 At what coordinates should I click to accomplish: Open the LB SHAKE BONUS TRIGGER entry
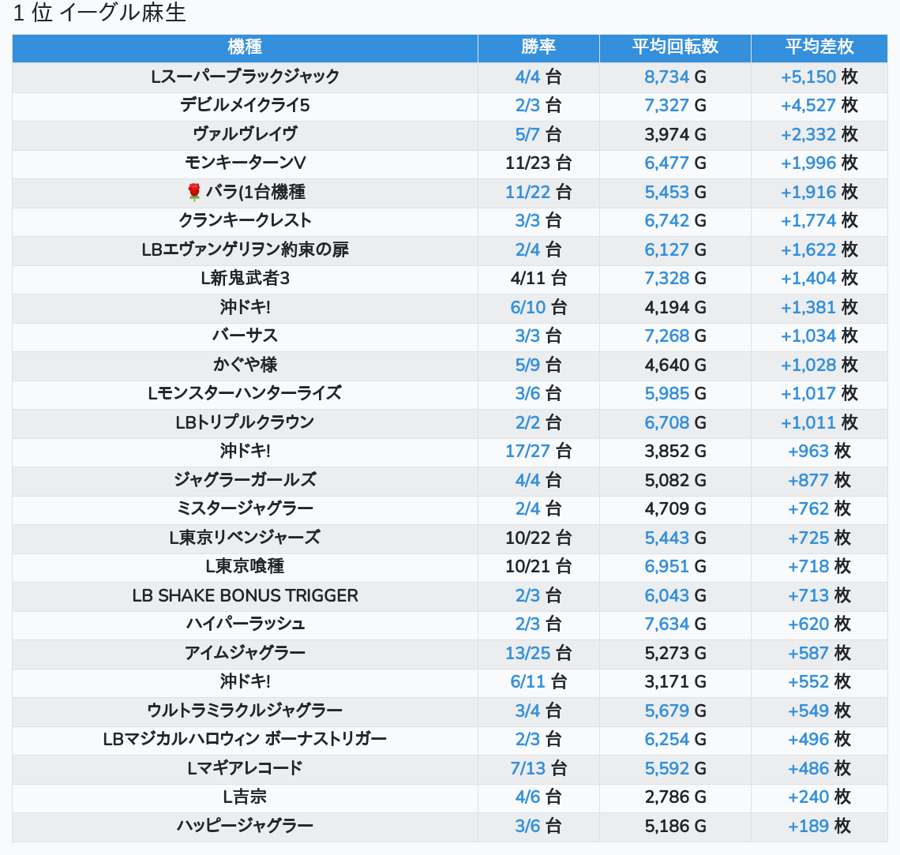click(x=245, y=595)
